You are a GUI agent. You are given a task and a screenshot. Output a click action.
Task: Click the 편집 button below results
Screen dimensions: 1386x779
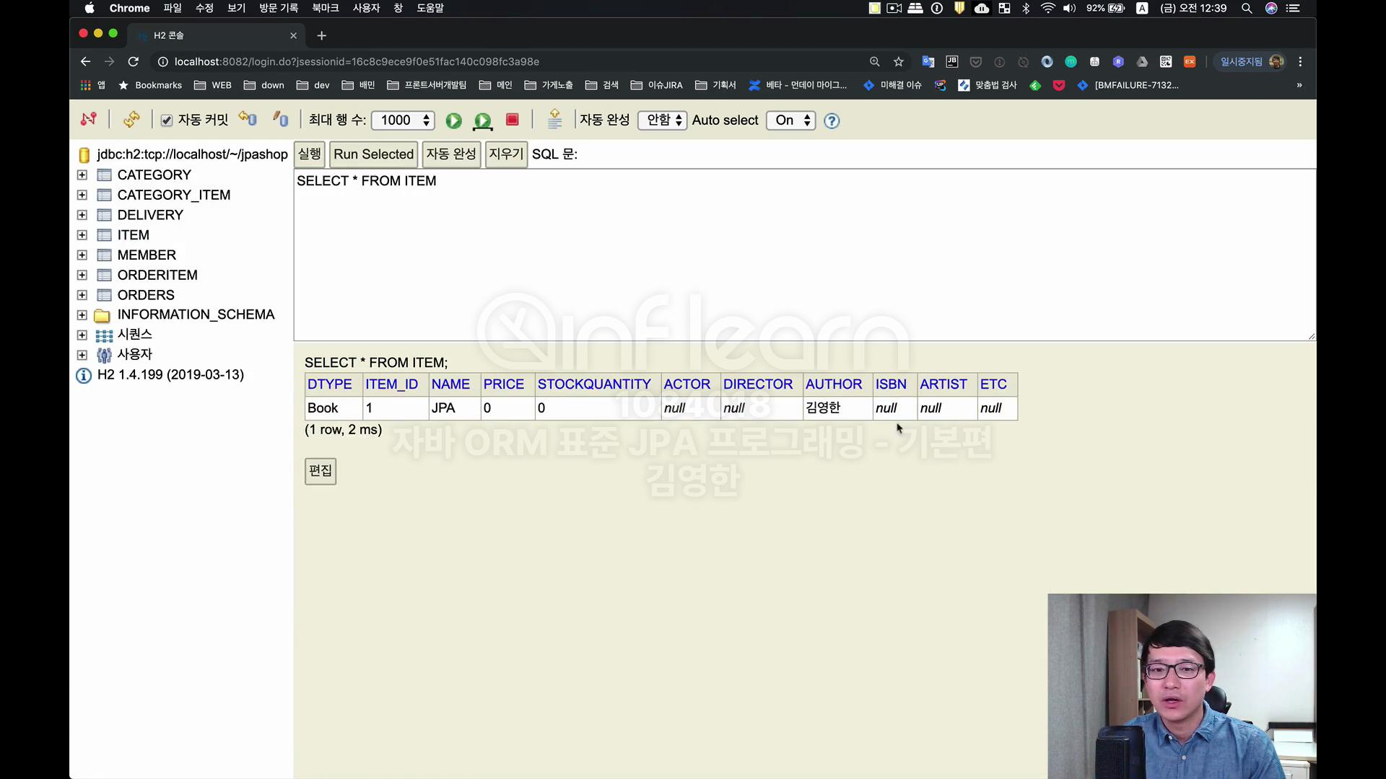[x=321, y=471]
